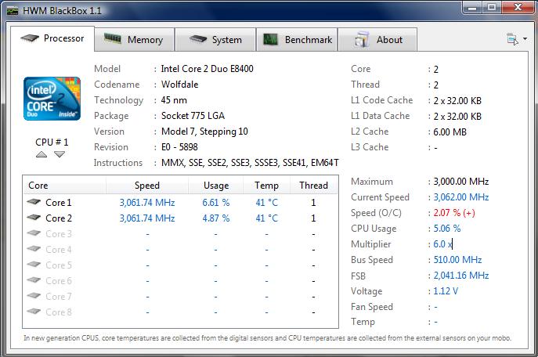Click the Maximum value 3,000.00 MHz

[460, 182]
